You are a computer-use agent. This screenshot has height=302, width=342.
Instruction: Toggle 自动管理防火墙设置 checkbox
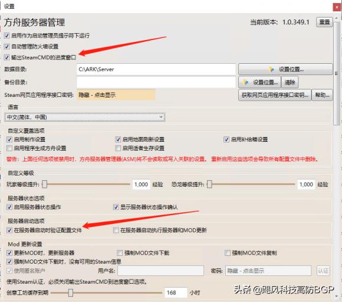click(6, 46)
